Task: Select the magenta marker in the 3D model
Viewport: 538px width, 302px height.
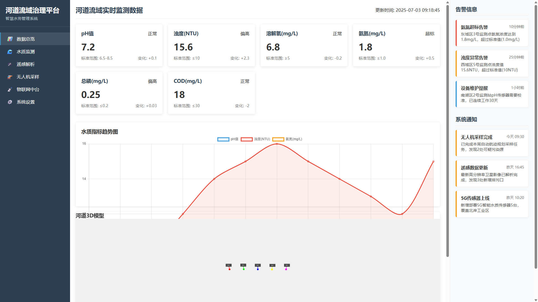Action: point(286,269)
